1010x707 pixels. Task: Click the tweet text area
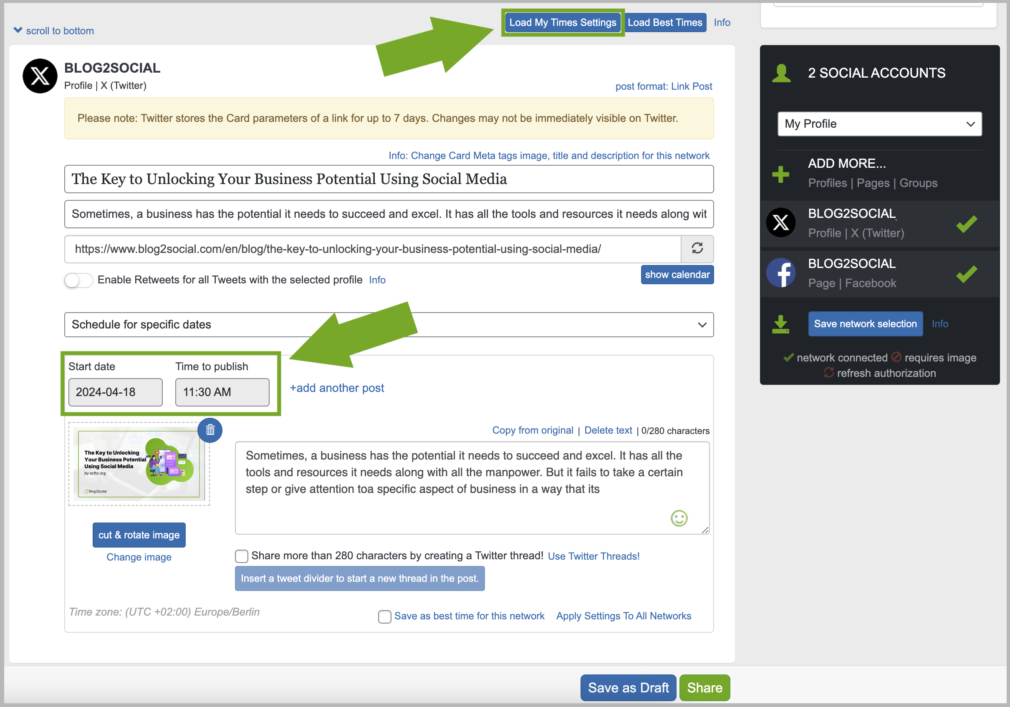click(472, 488)
